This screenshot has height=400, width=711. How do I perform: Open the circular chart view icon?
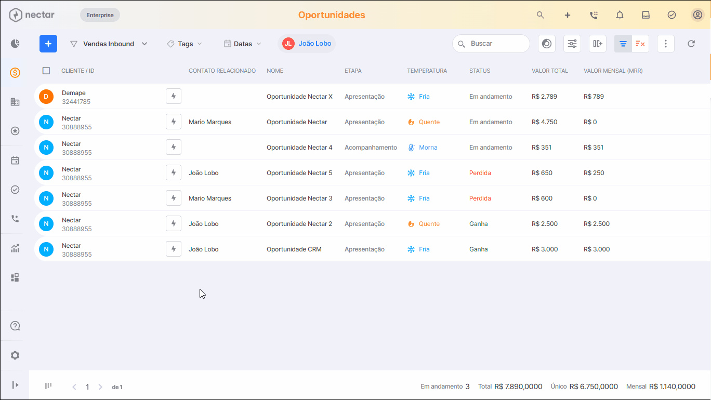546,44
